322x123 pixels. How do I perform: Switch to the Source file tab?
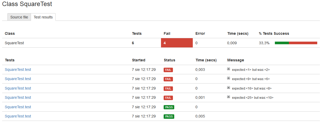[x=19, y=17]
